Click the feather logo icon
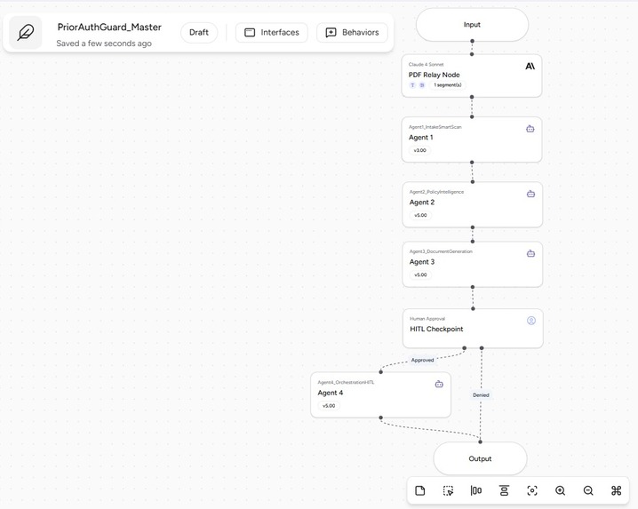Viewport: 638px width, 509px height. point(26,33)
